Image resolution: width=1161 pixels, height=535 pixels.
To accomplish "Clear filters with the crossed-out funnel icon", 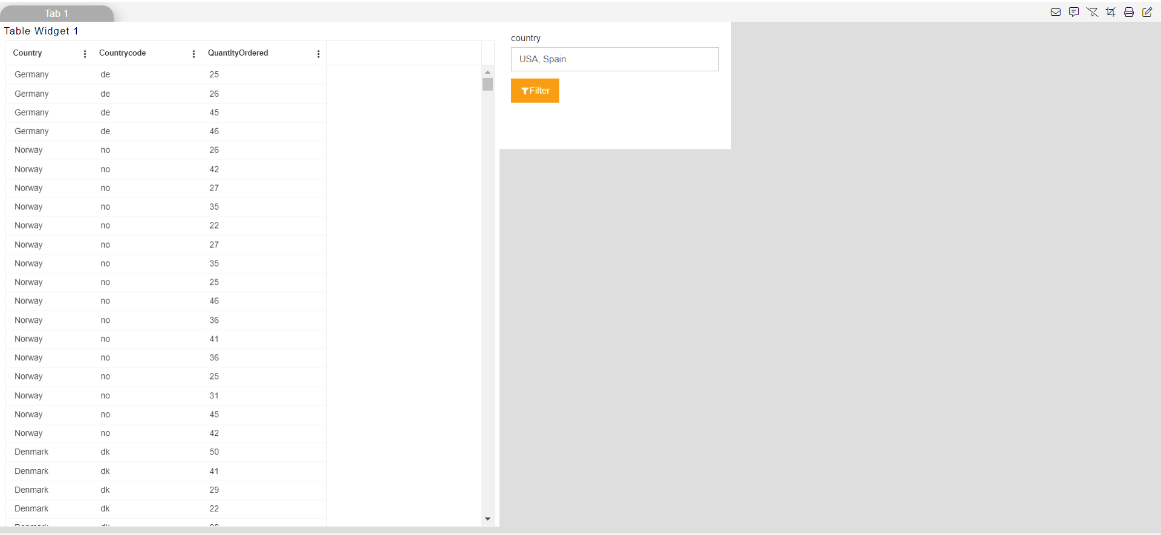I will tap(1092, 12).
